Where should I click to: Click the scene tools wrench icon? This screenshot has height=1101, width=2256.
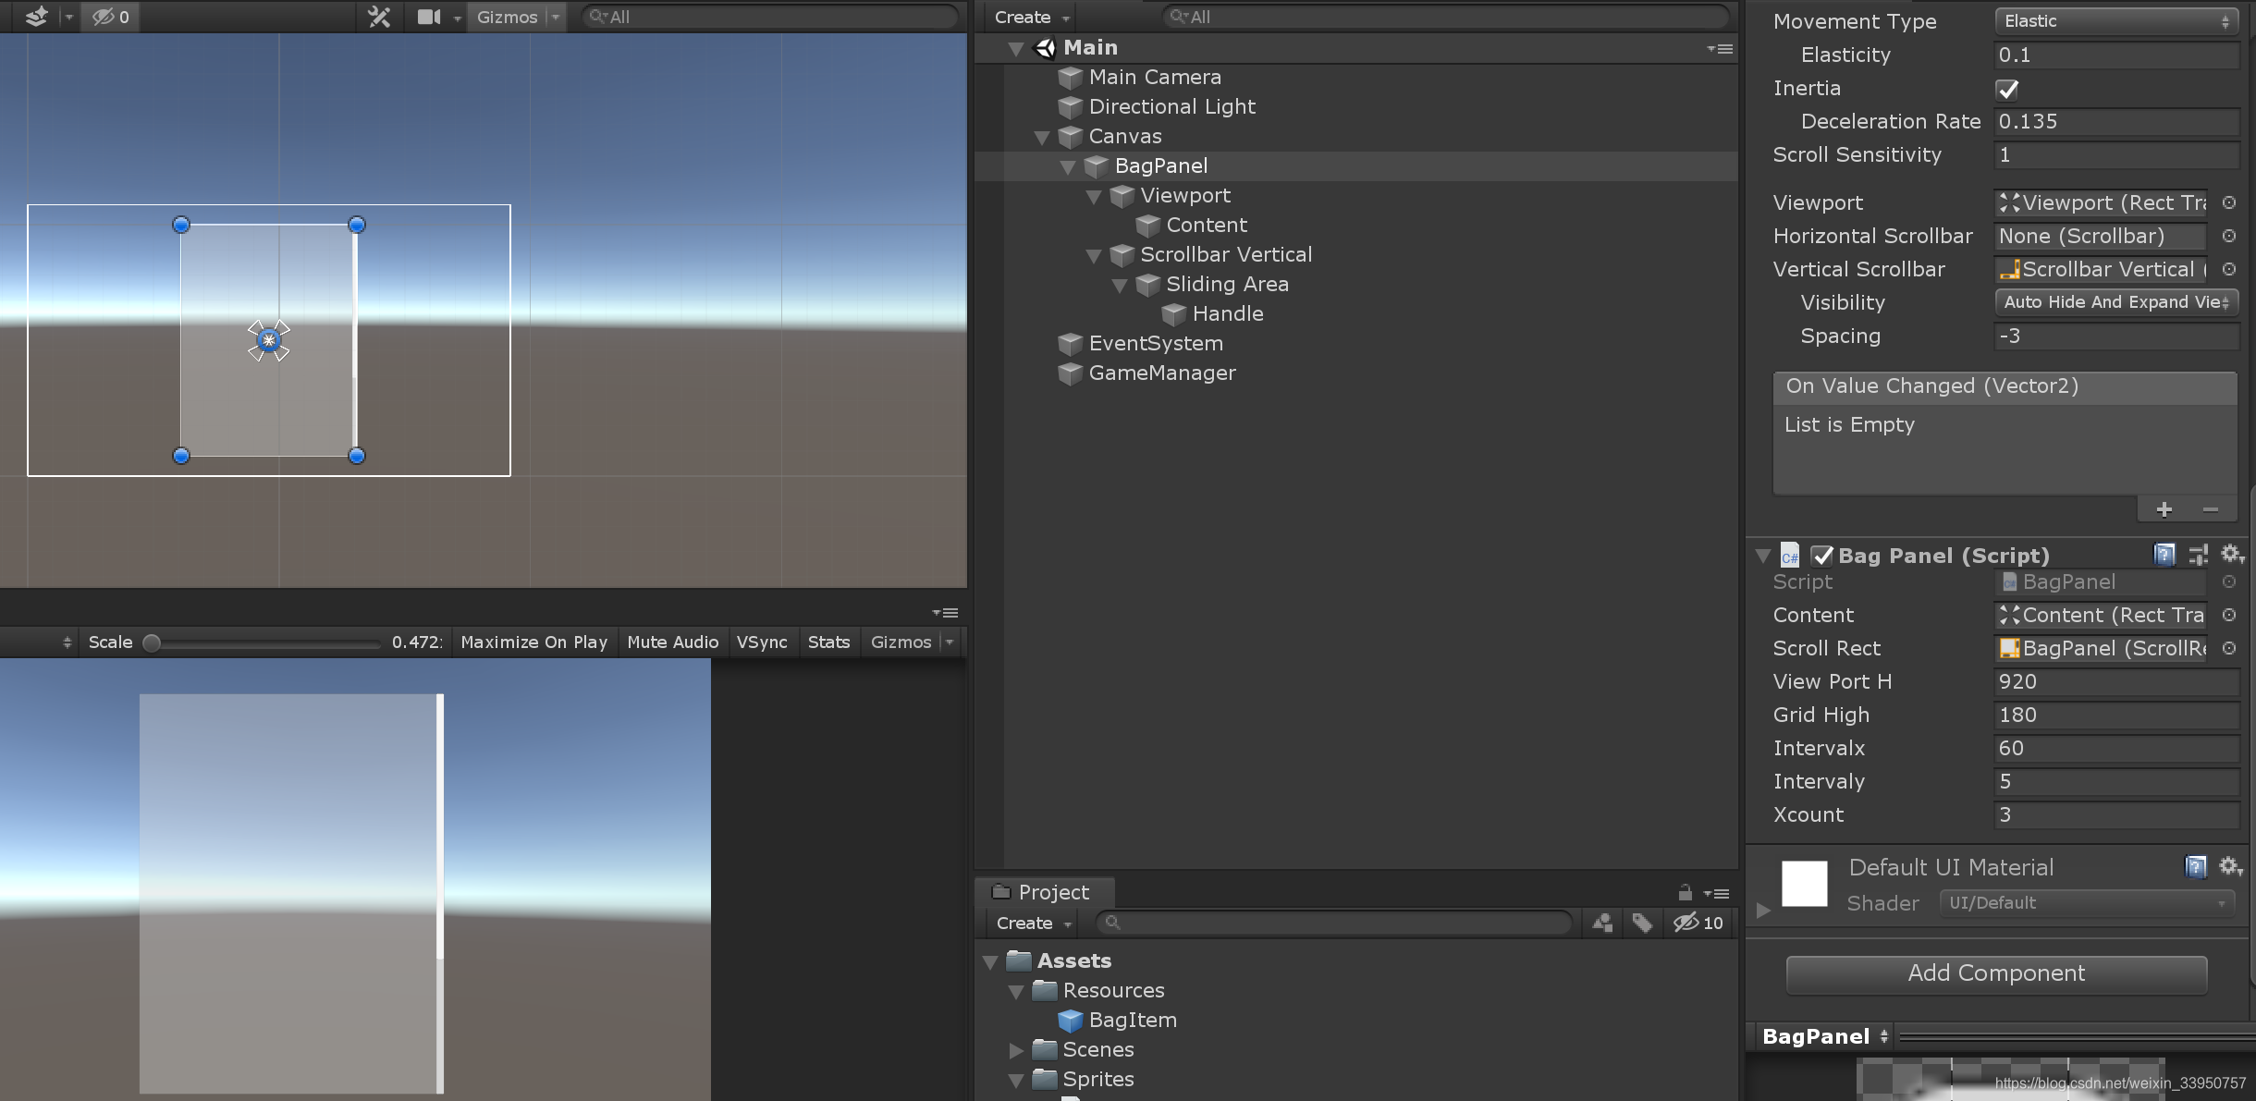point(379,17)
